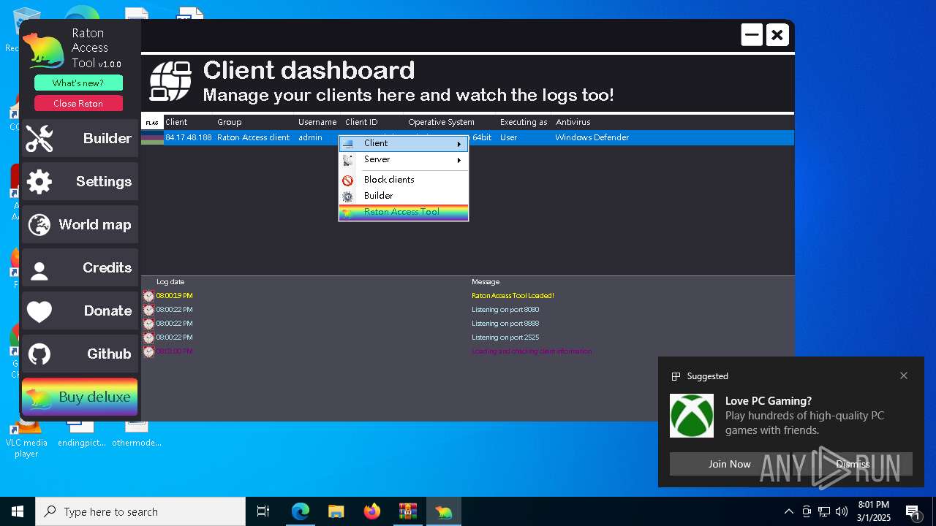Open Task View from taskbar
This screenshot has height=526, width=936.
click(263, 511)
